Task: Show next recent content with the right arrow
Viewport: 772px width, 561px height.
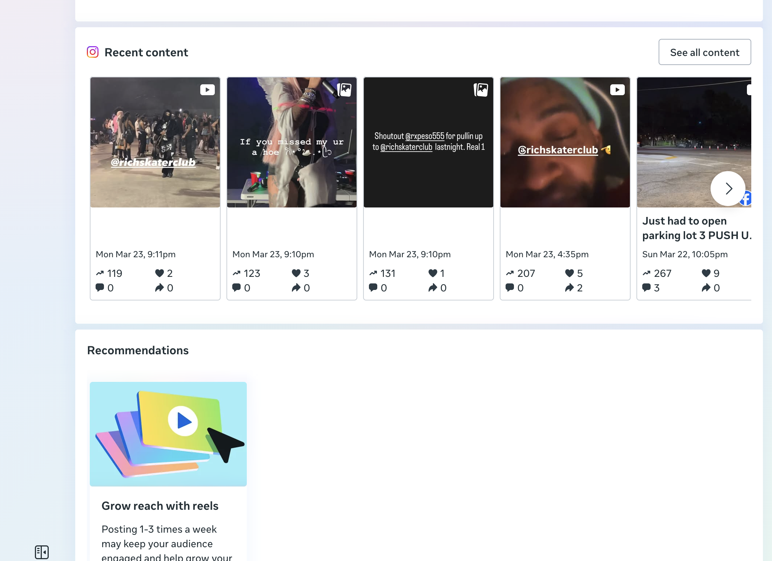Action: [x=728, y=189]
